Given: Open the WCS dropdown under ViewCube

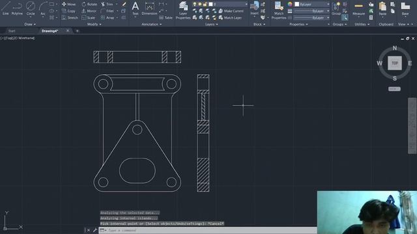Looking at the screenshot, I should pyautogui.click(x=394, y=89).
